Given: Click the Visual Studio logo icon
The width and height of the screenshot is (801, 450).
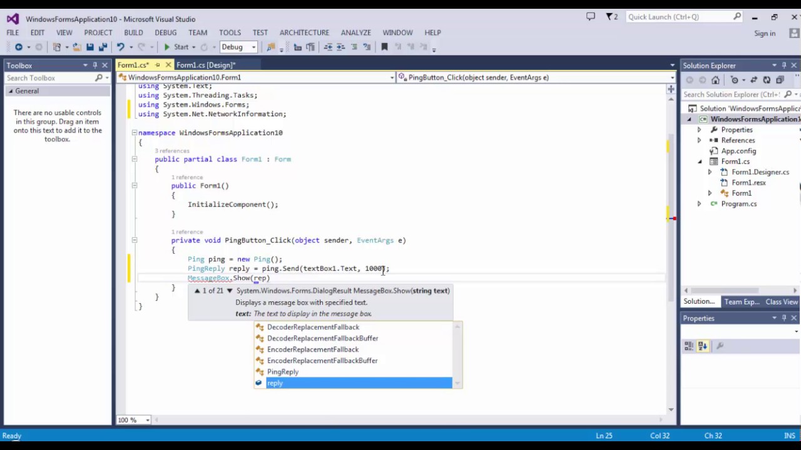Looking at the screenshot, I should [x=13, y=19].
